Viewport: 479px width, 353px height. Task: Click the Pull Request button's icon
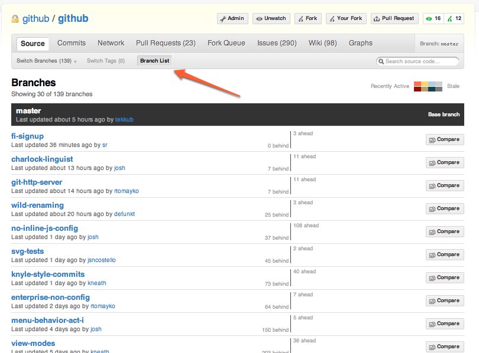[x=377, y=19]
